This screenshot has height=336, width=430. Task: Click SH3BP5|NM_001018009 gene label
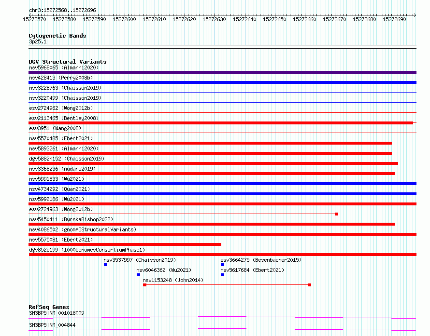point(57,313)
